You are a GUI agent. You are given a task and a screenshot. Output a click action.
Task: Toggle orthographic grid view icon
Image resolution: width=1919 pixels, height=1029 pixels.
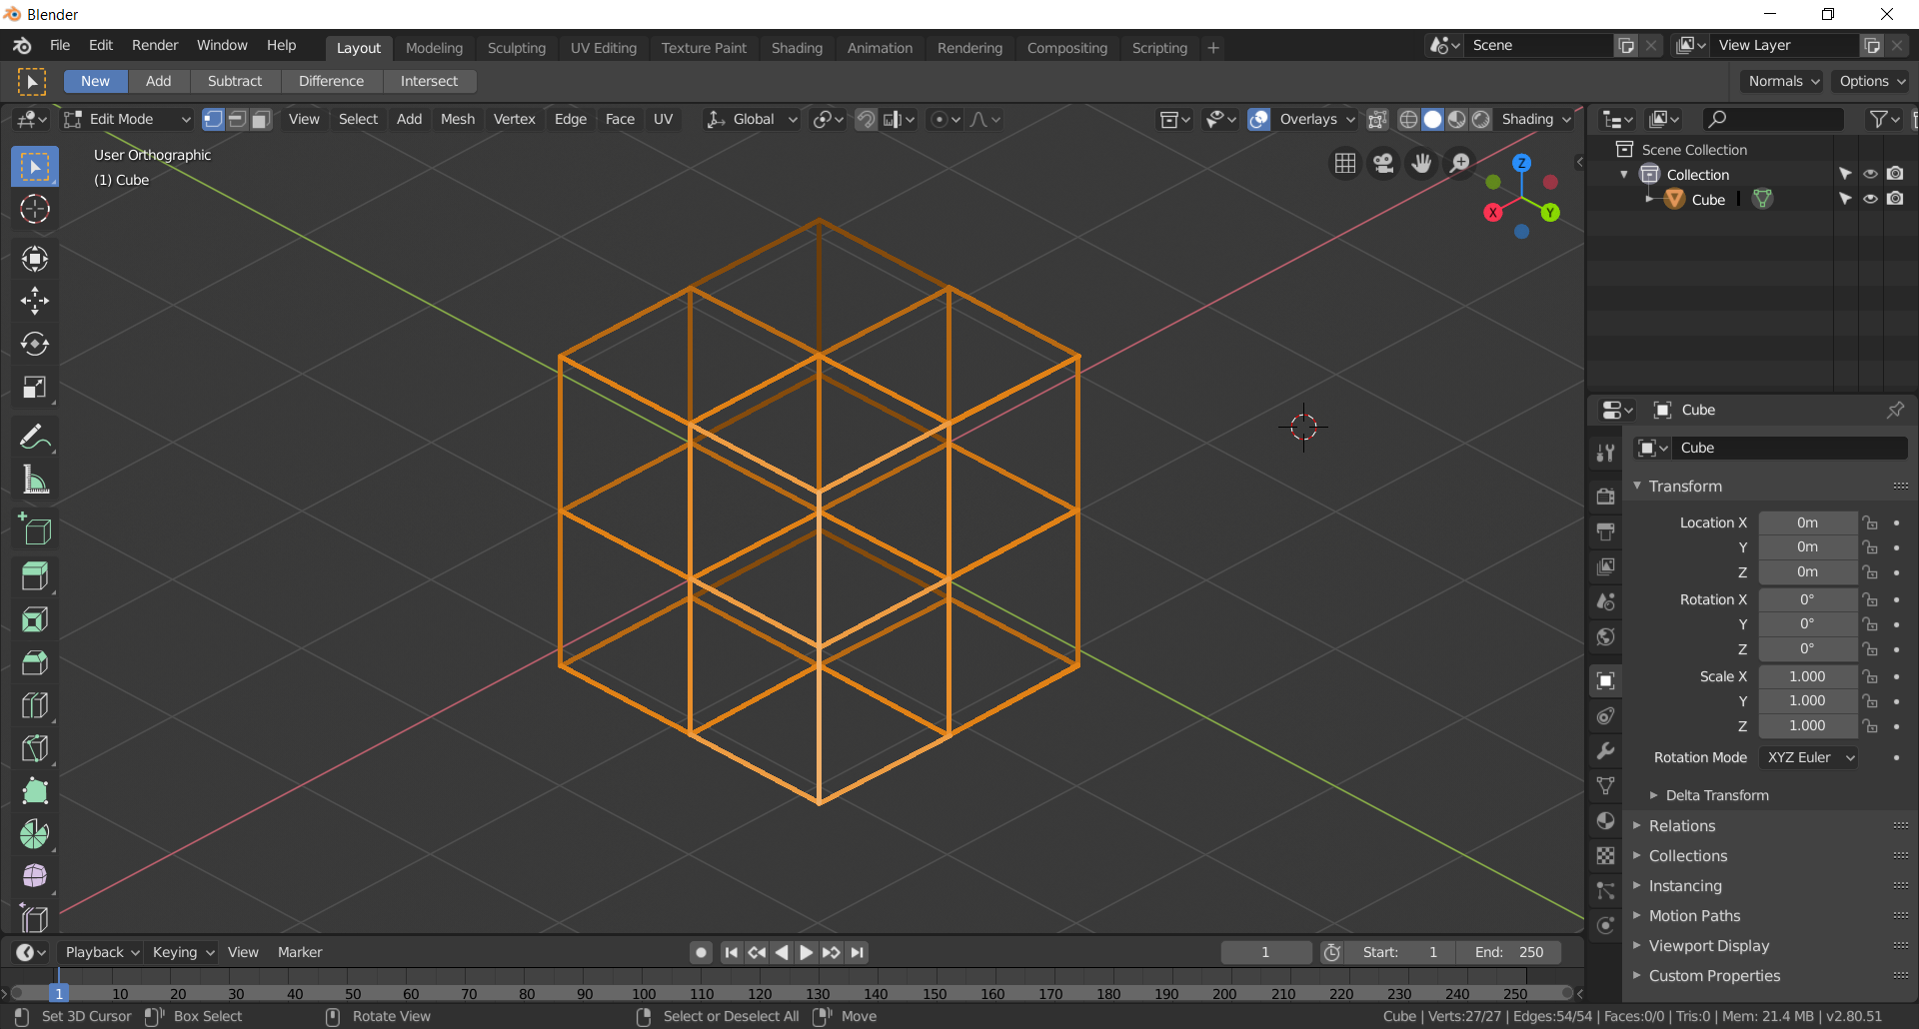pyautogui.click(x=1345, y=163)
